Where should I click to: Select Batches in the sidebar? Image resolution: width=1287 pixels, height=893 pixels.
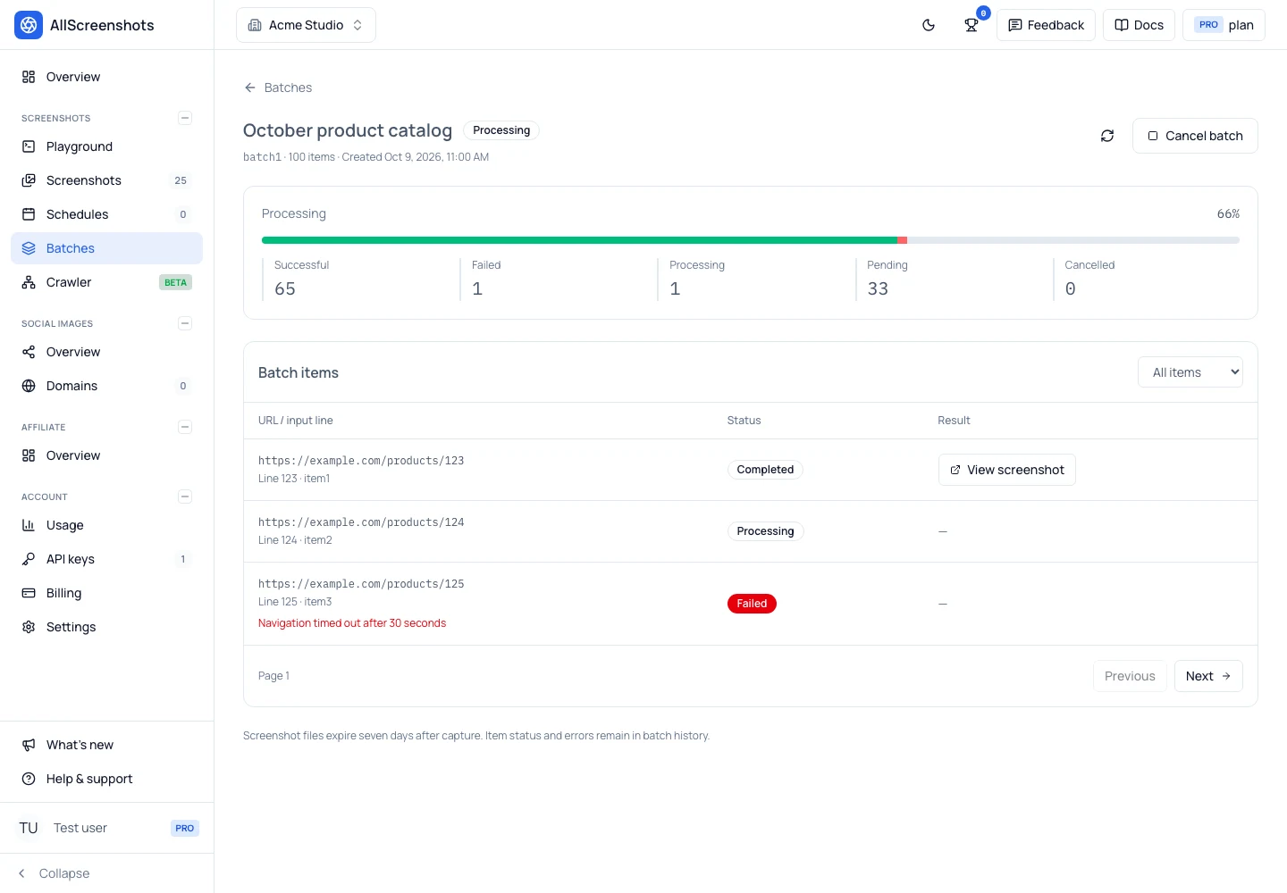(x=106, y=248)
